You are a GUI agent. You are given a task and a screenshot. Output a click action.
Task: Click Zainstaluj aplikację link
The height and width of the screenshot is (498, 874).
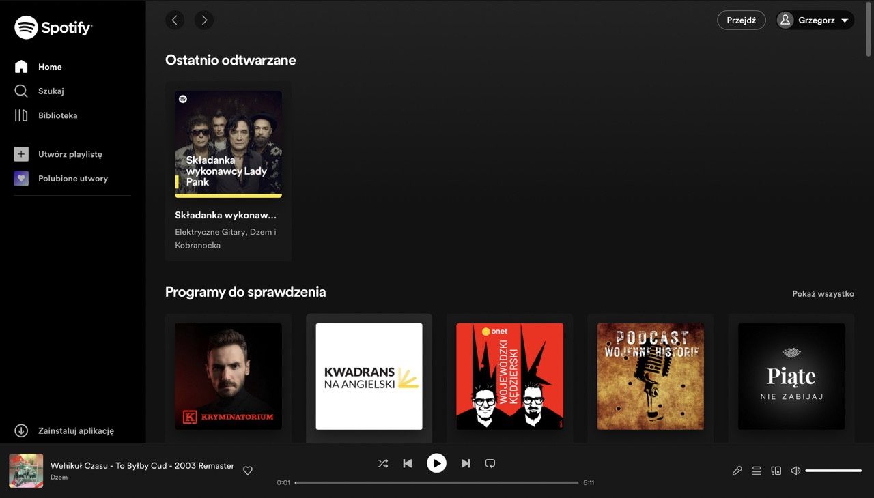[x=76, y=430]
